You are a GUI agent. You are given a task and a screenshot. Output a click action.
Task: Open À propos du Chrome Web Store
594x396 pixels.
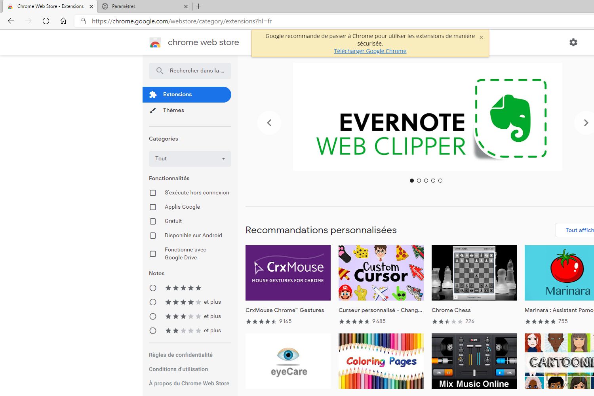189,383
